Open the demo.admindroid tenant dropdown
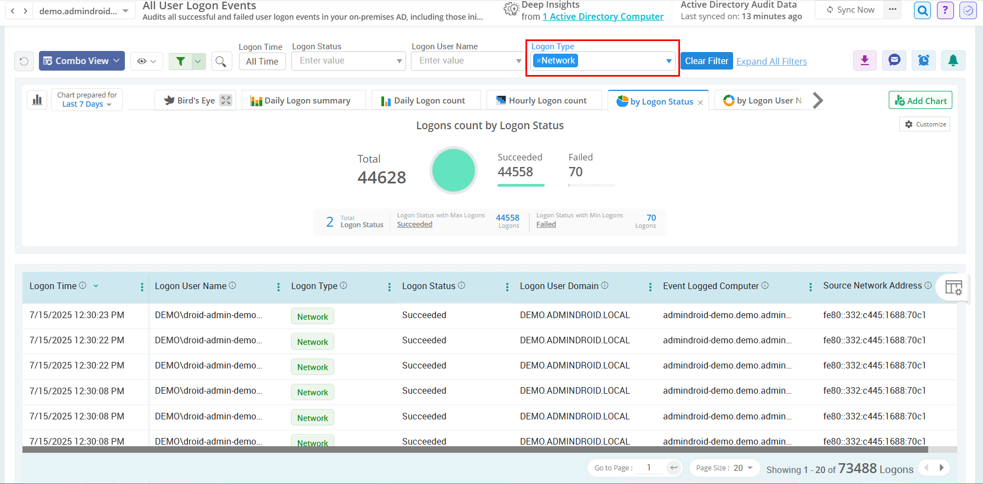 point(84,11)
